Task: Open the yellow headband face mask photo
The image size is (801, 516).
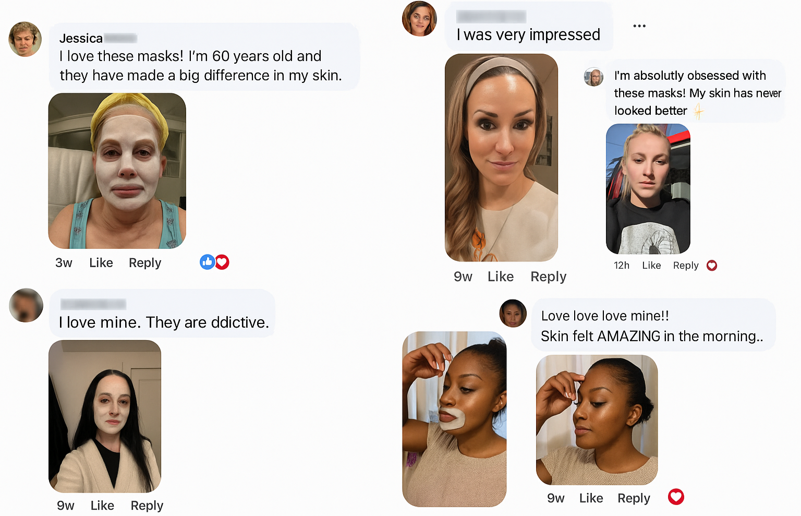Action: 117,171
